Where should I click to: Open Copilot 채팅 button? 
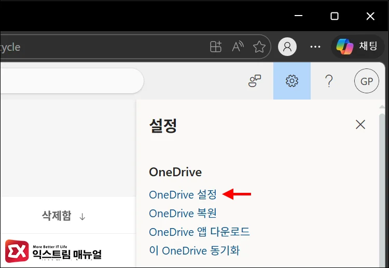(357, 47)
